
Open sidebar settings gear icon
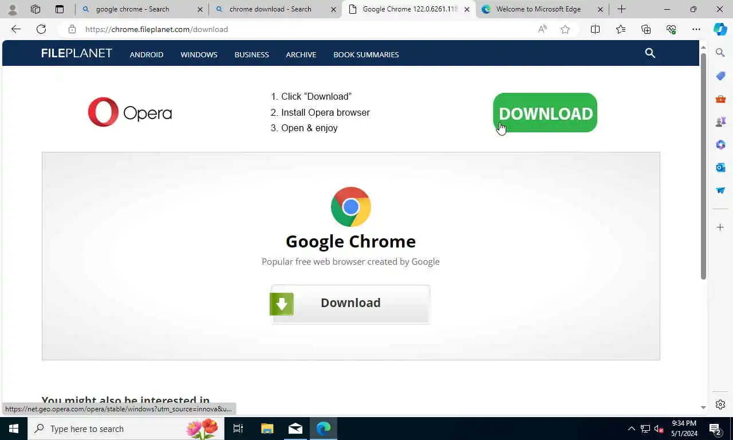point(720,404)
